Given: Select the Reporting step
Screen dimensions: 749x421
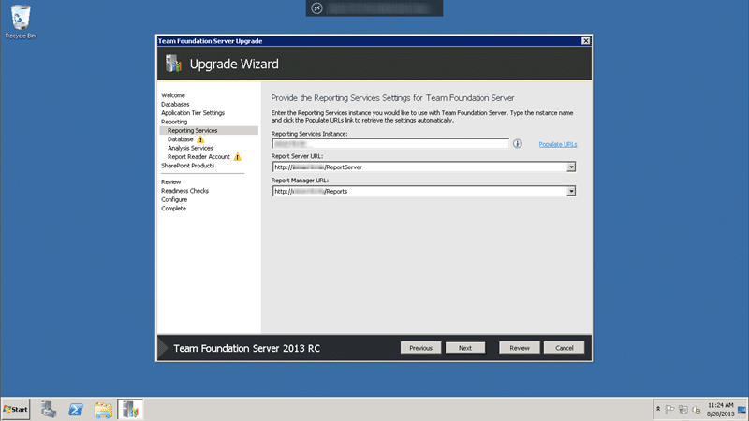Looking at the screenshot, I should coord(174,122).
